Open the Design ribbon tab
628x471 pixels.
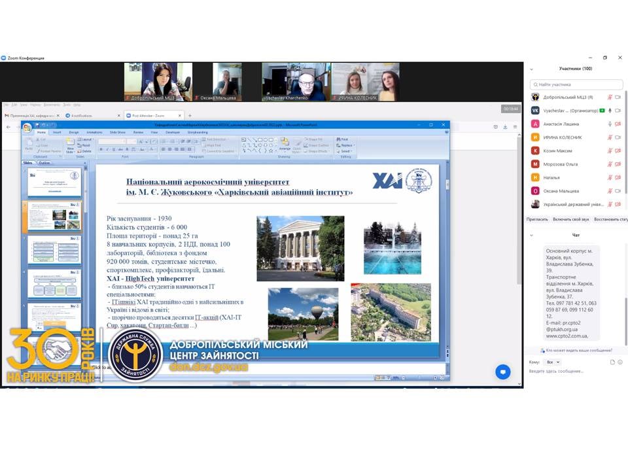pos(74,132)
